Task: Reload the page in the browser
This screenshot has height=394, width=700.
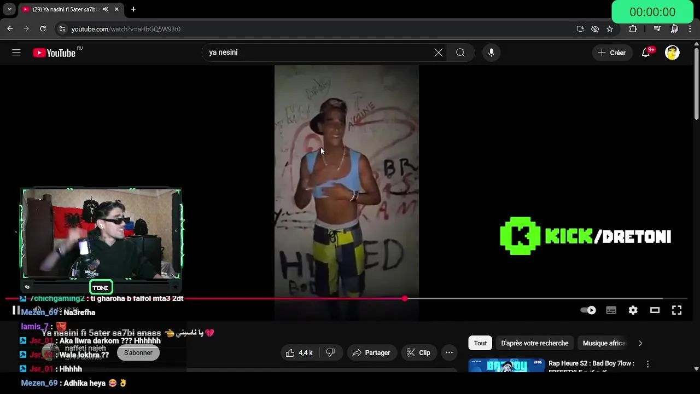Action: (43, 29)
